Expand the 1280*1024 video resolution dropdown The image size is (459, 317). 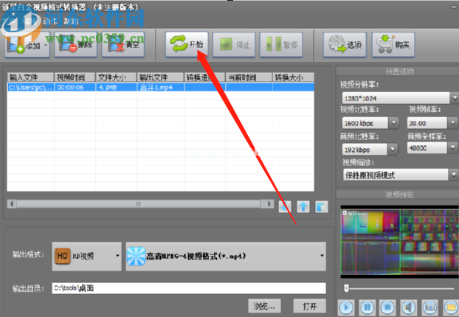pyautogui.click(x=397, y=97)
